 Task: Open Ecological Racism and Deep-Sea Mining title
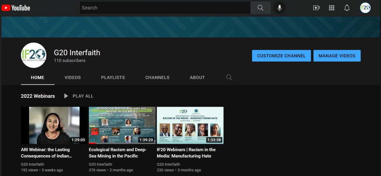click(118, 153)
